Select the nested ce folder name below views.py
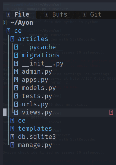Image resolution: width=116 pixels, height=165 pixels. coord(22,121)
